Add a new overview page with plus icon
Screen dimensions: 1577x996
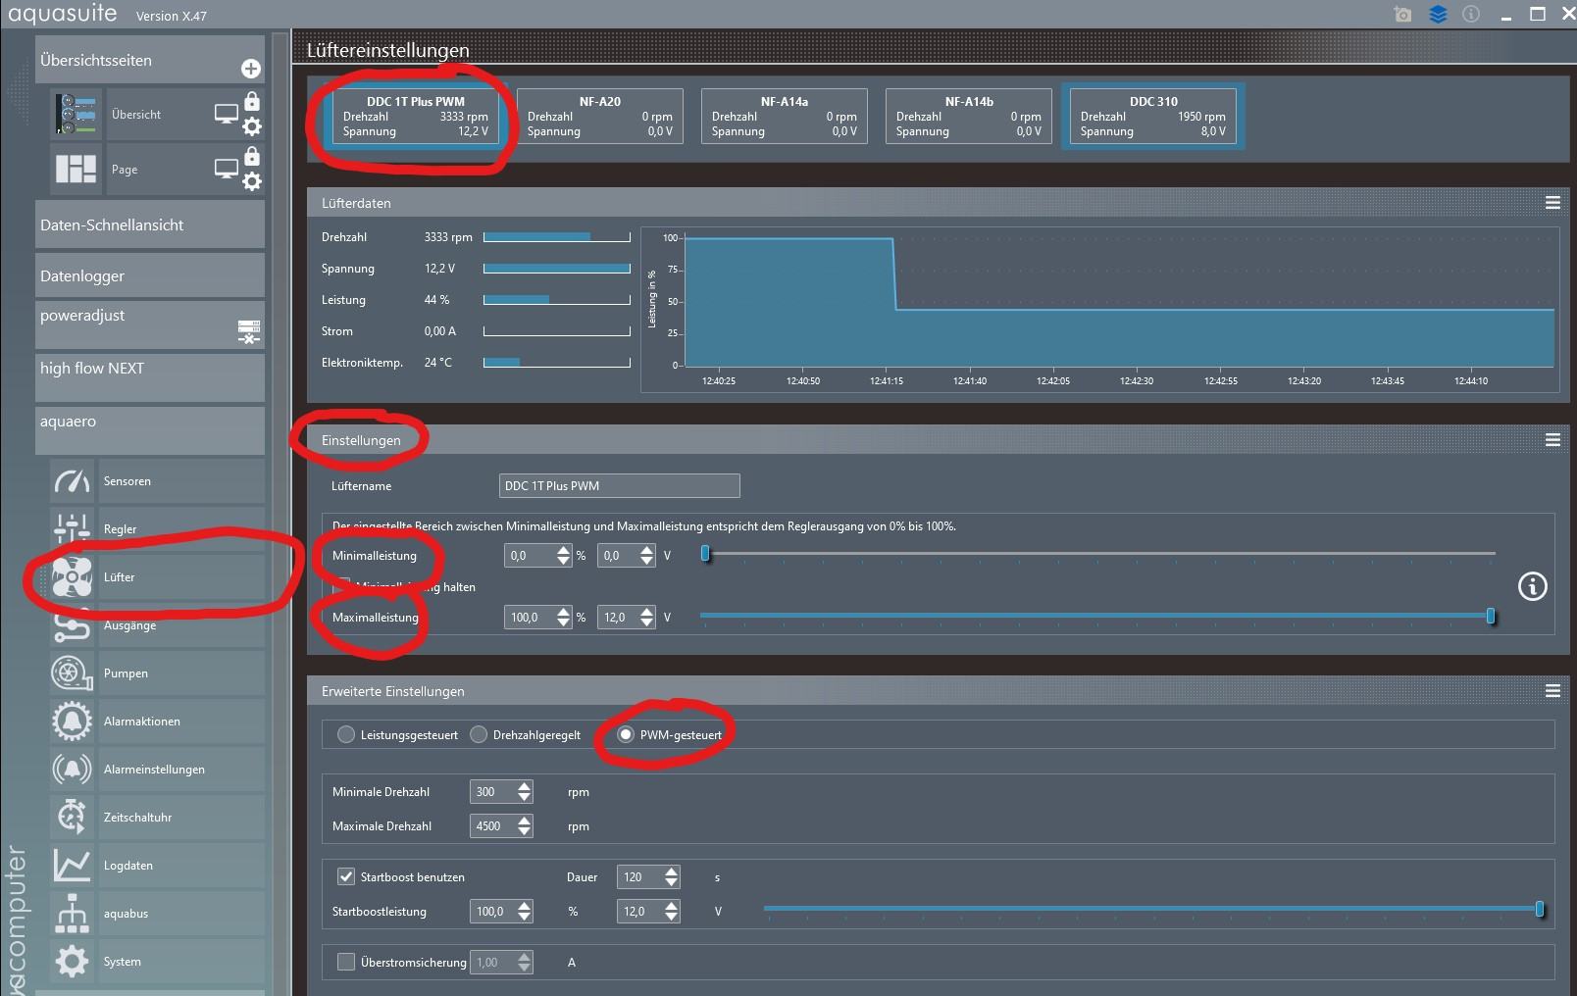tap(251, 68)
